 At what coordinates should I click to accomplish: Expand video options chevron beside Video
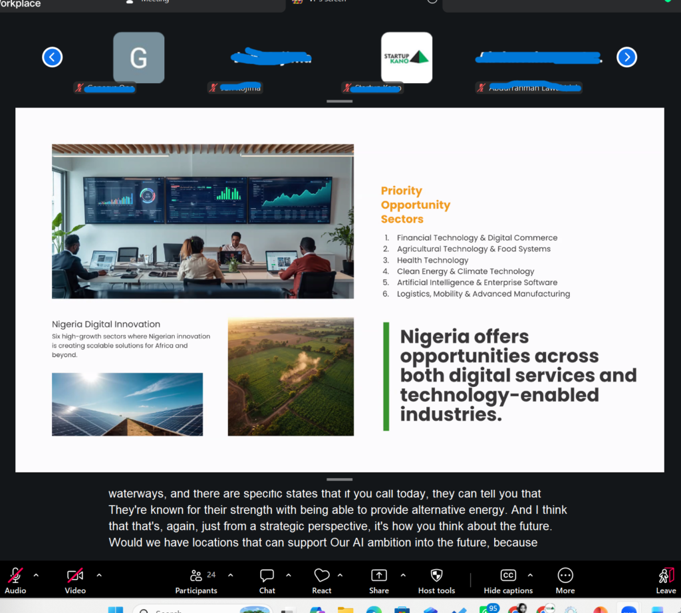tap(99, 575)
